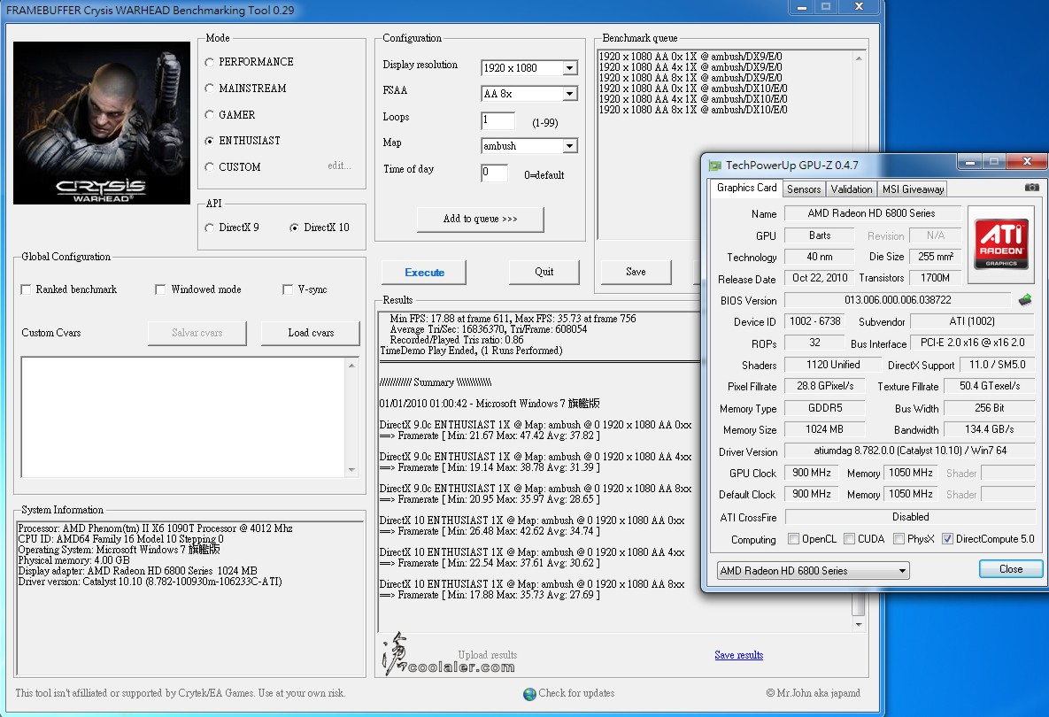Switch API to DirectX 10

pos(294,228)
